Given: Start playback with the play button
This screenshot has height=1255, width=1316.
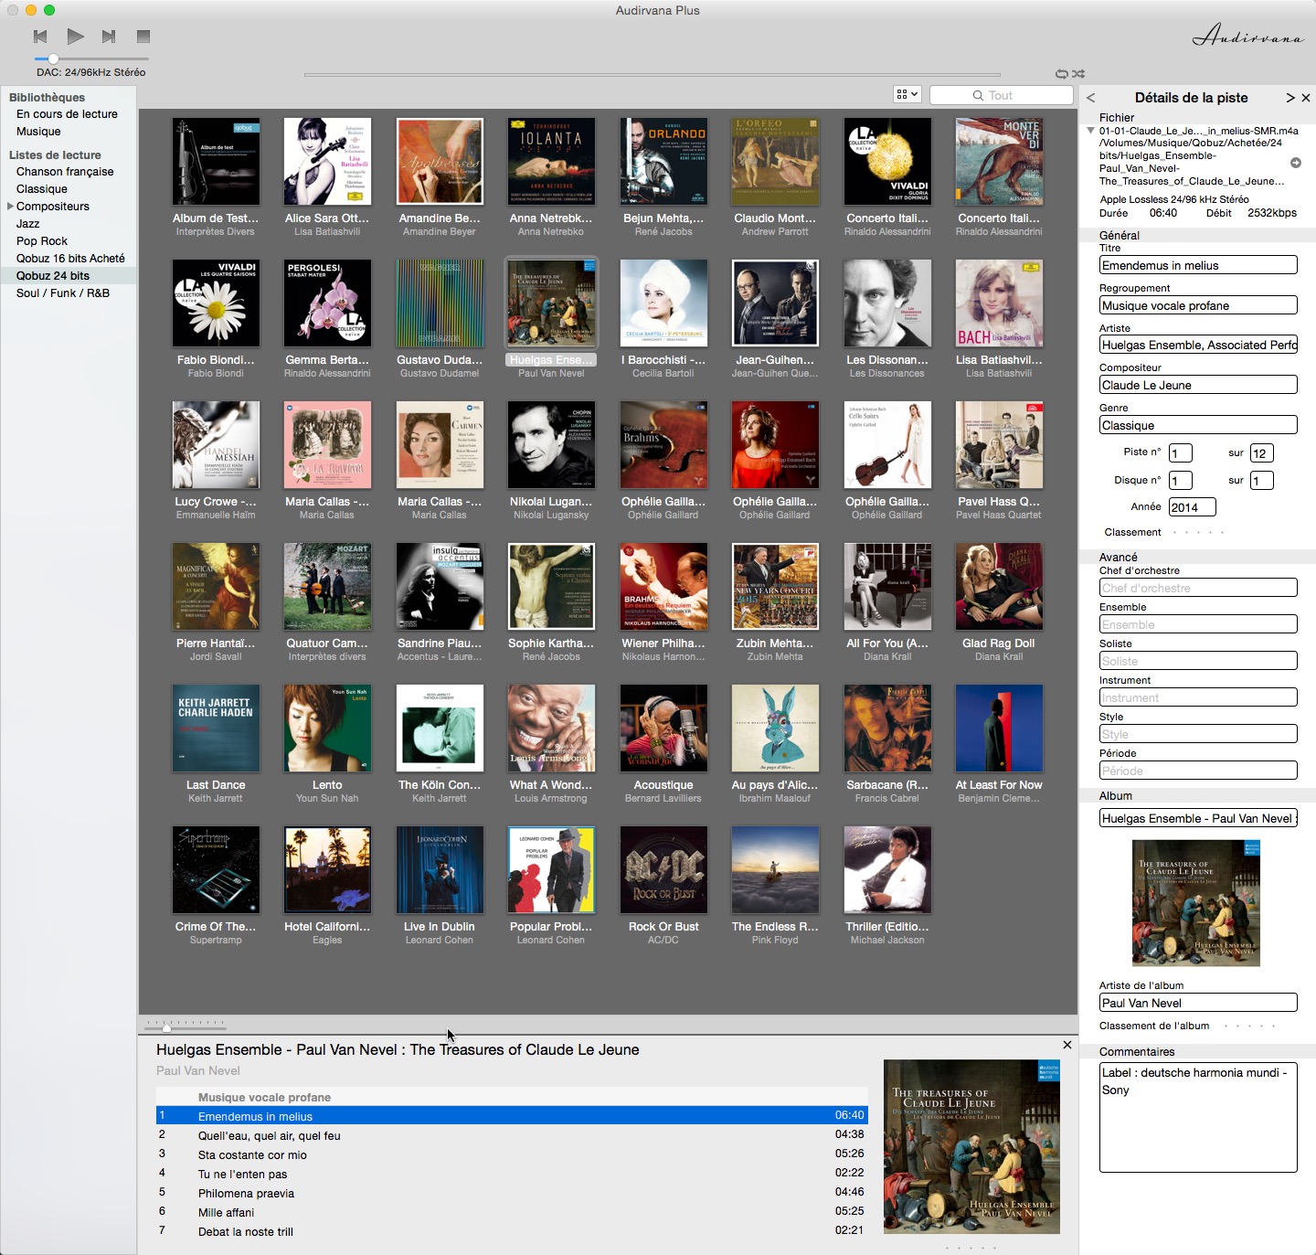Looking at the screenshot, I should [75, 37].
